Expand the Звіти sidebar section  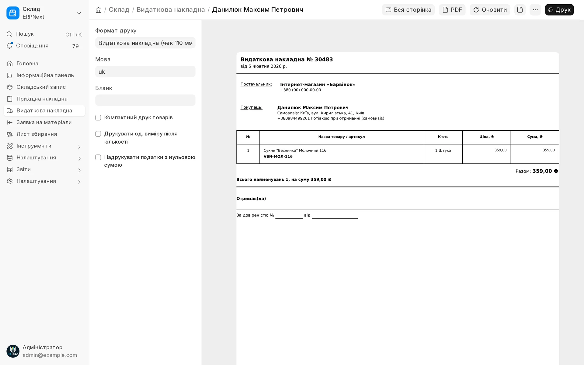pyautogui.click(x=79, y=170)
